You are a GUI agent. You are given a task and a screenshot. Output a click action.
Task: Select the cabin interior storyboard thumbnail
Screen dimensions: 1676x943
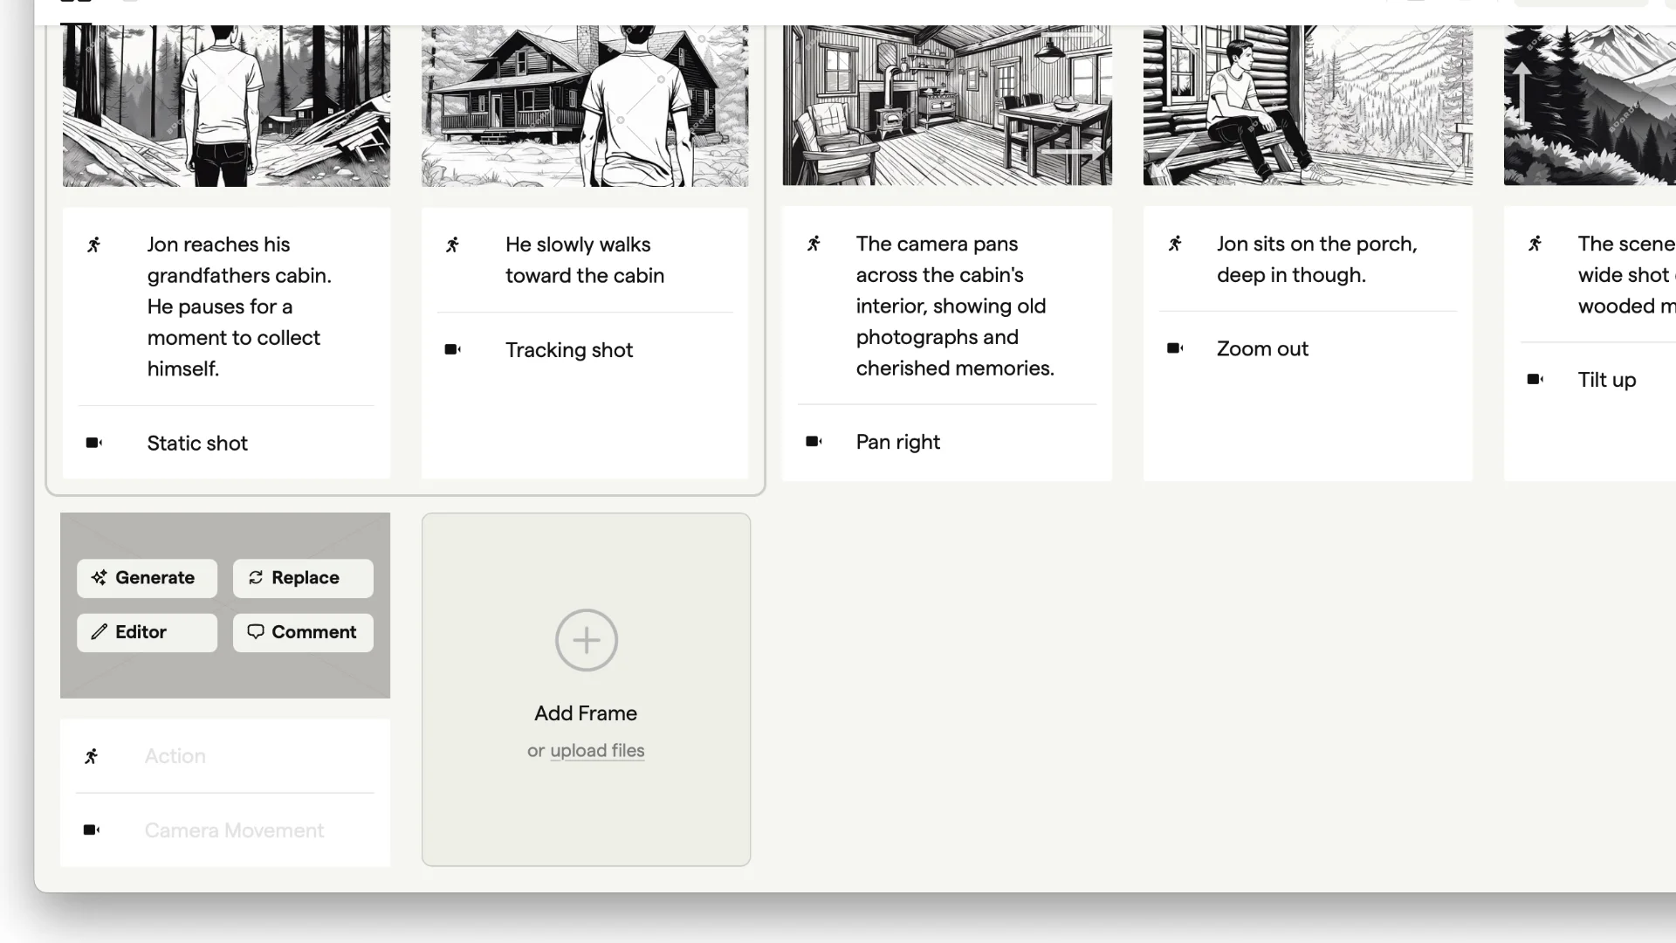[947, 105]
